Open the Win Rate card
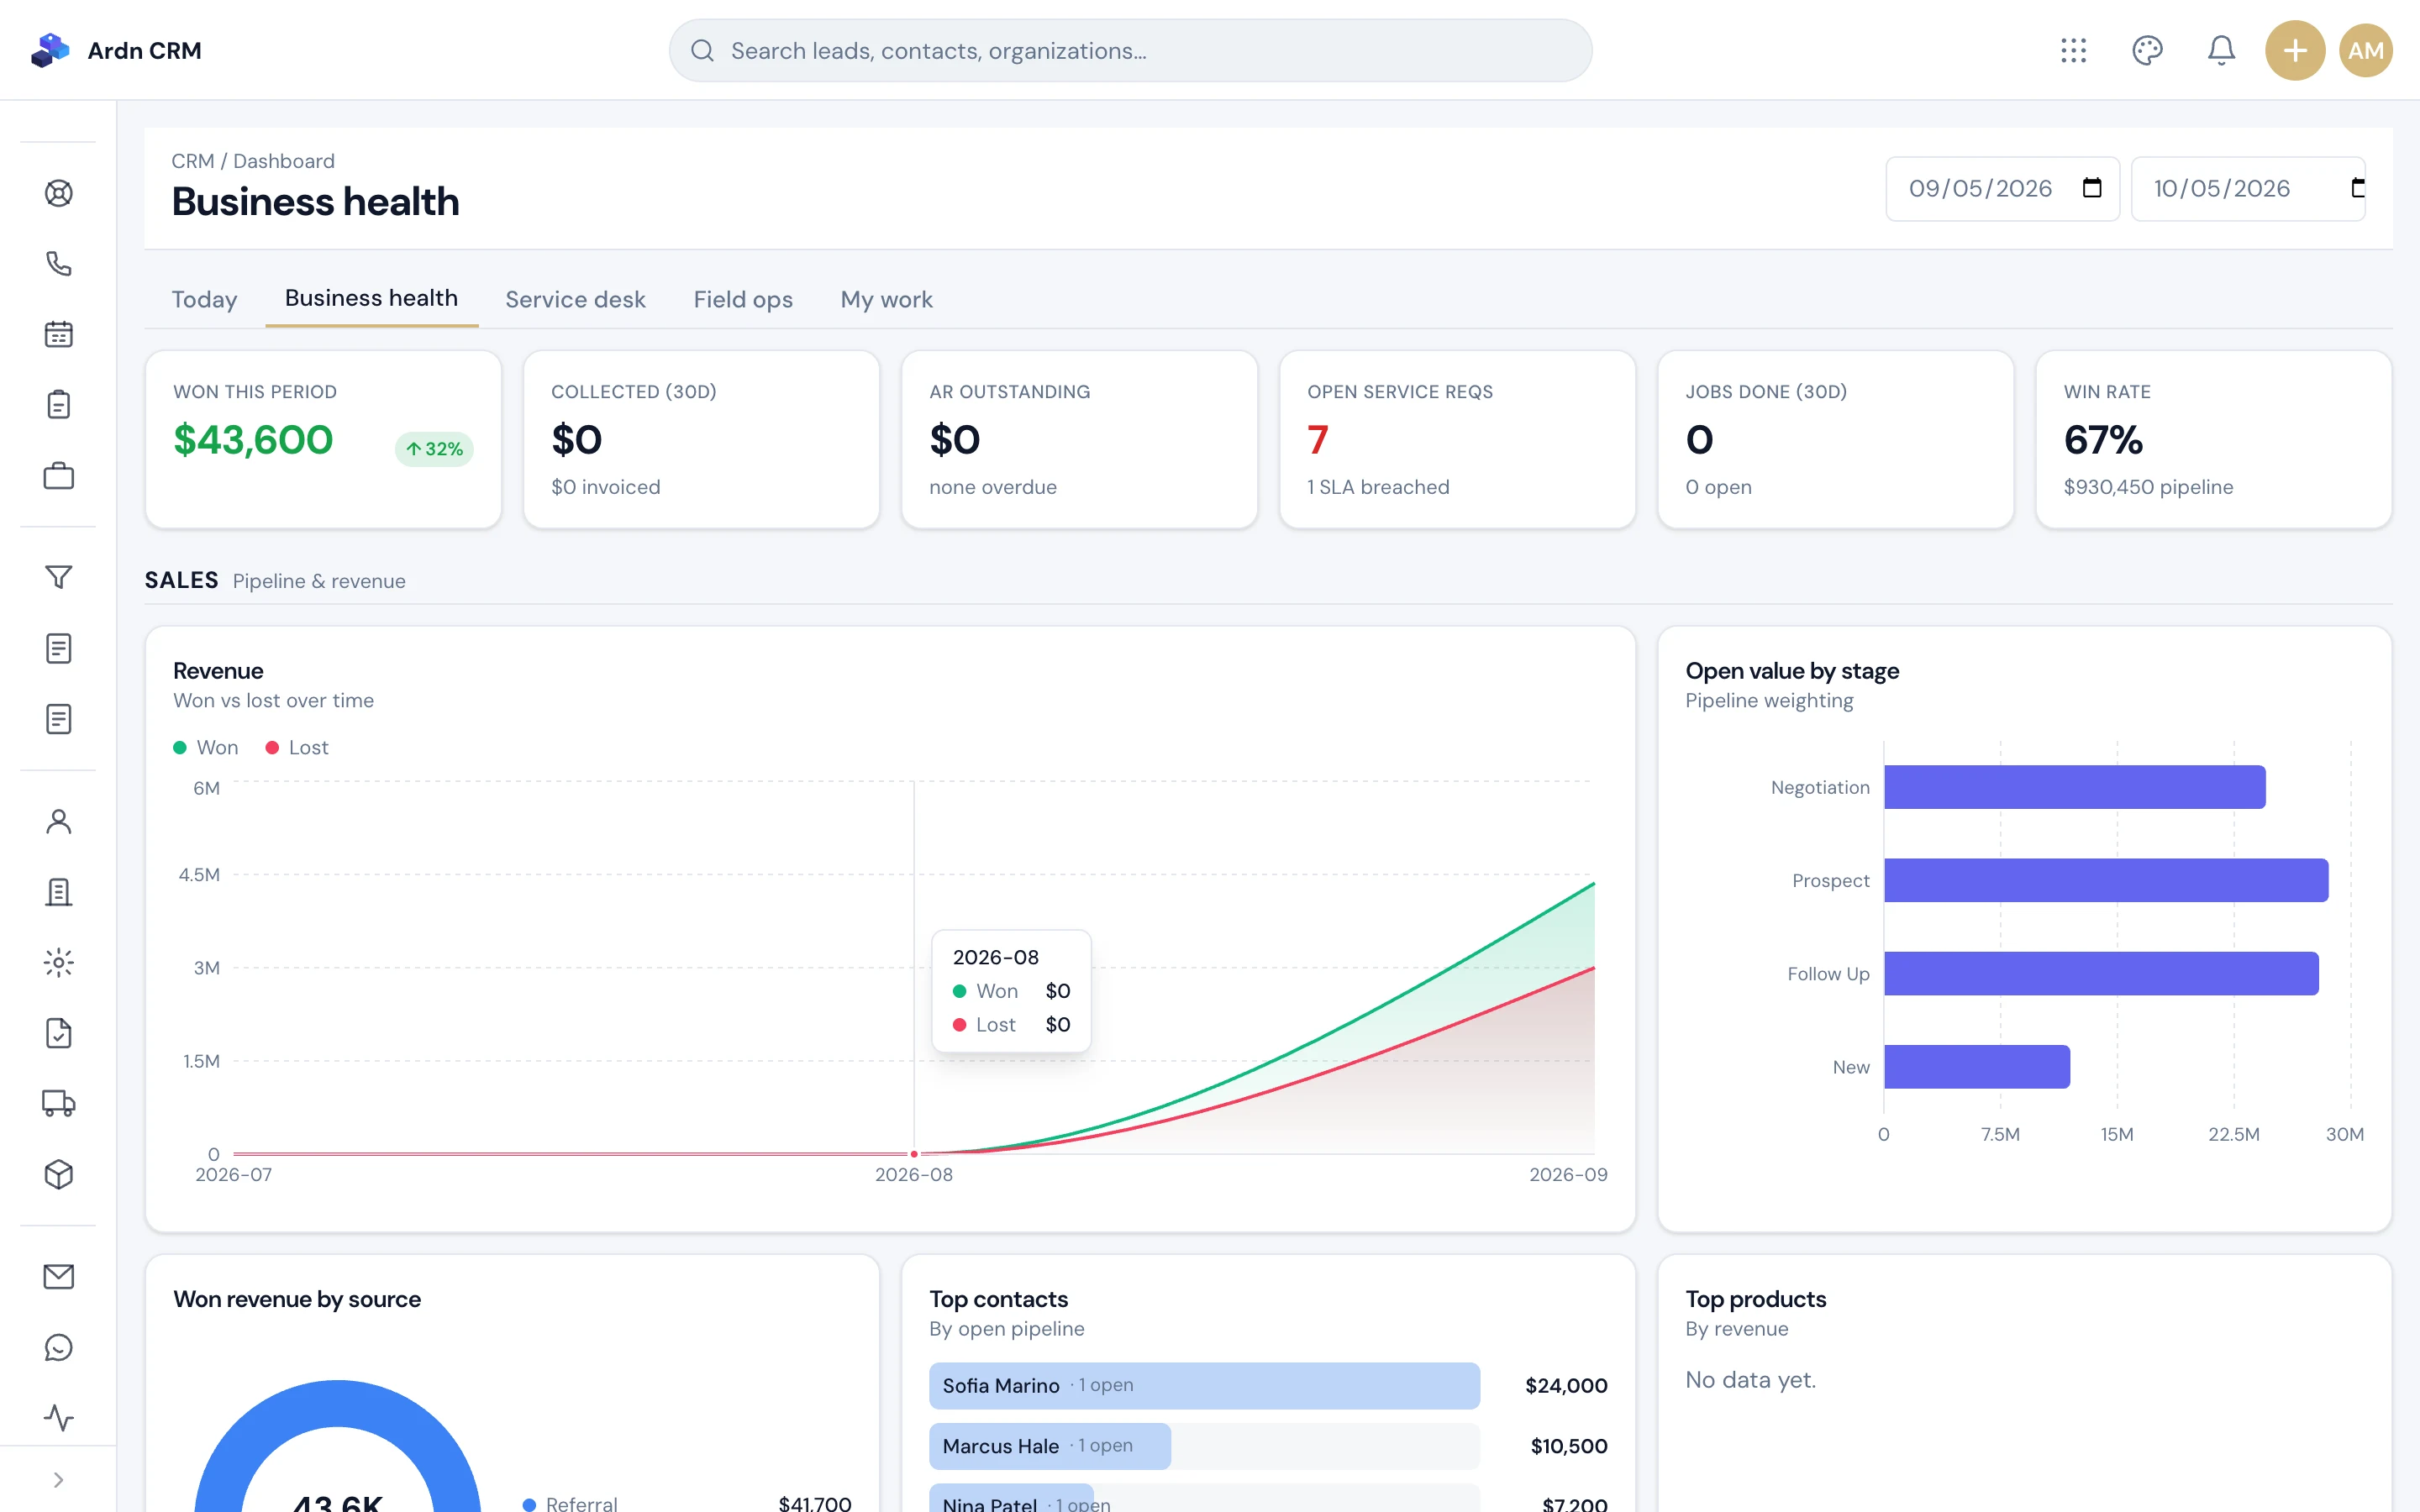The height and width of the screenshot is (1512, 2420). tap(2213, 439)
